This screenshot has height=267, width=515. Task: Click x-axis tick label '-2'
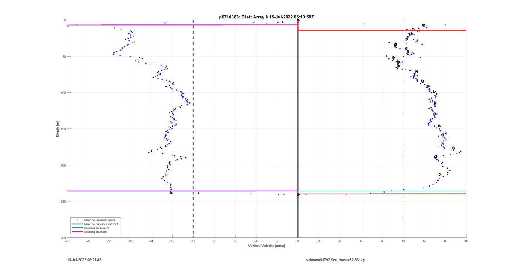(277, 241)
